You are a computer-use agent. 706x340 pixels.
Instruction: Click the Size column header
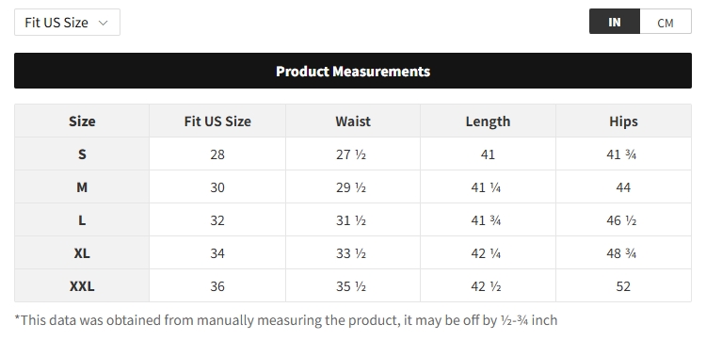click(82, 121)
